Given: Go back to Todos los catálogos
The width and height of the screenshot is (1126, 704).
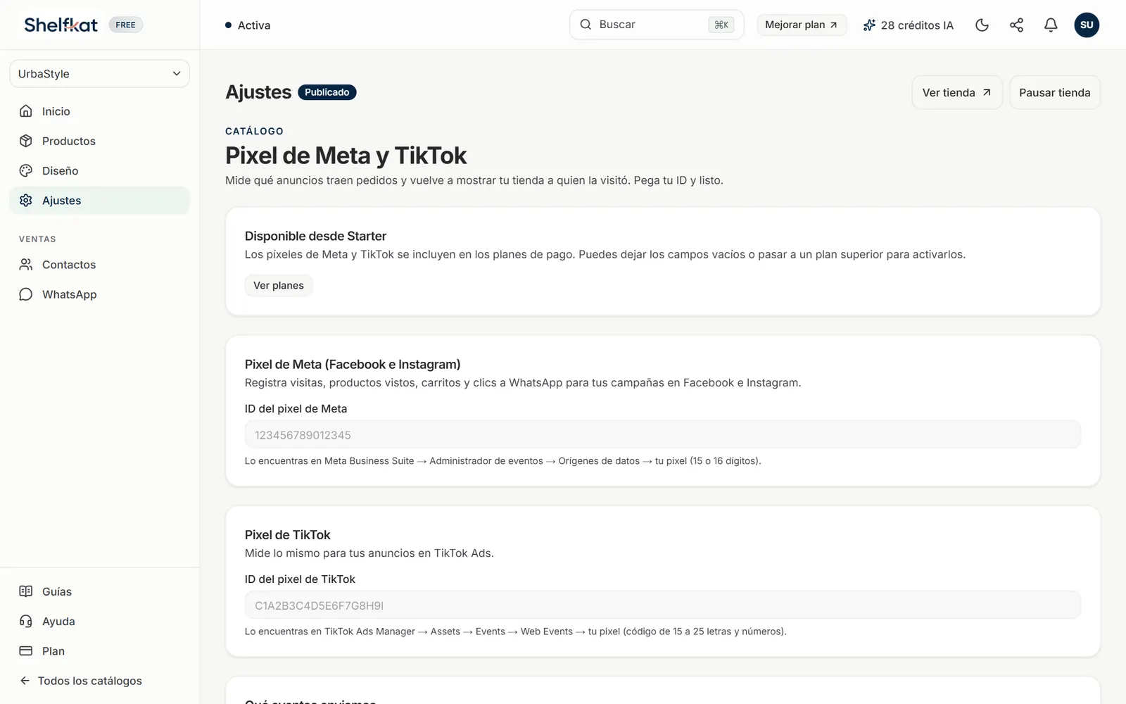Looking at the screenshot, I should 89,681.
